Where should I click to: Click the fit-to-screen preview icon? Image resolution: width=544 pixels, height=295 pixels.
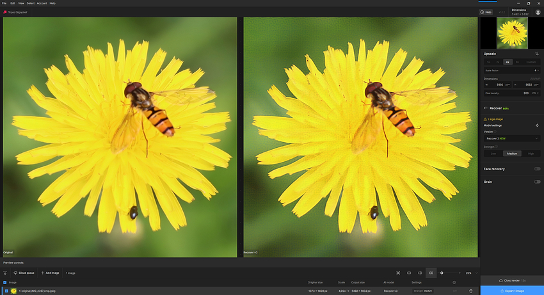[x=398, y=273]
